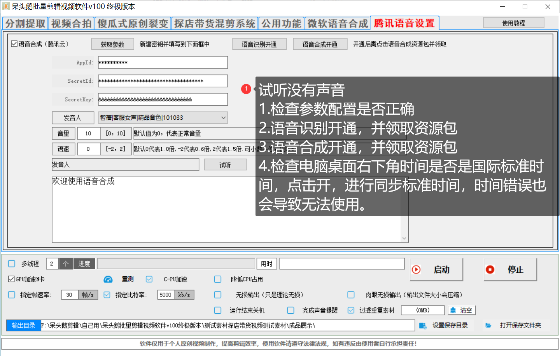Viewport: 560px width, 356px height.
Task: Click the application icon in the title bar
Action: pos(6,7)
